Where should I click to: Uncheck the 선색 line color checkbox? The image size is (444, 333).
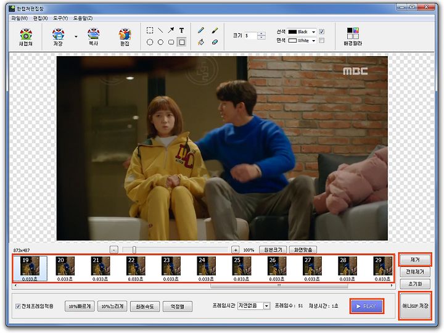322,31
